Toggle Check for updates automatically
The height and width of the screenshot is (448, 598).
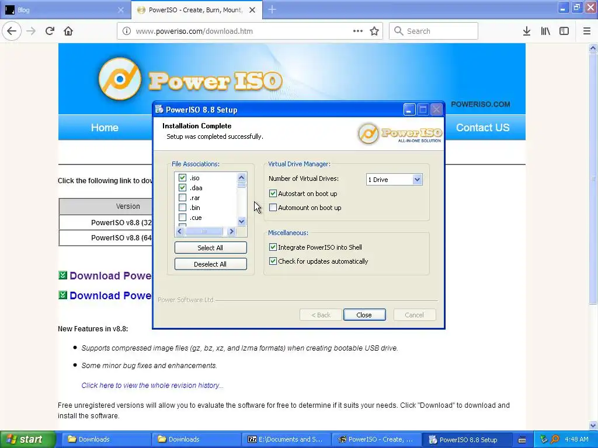click(273, 261)
